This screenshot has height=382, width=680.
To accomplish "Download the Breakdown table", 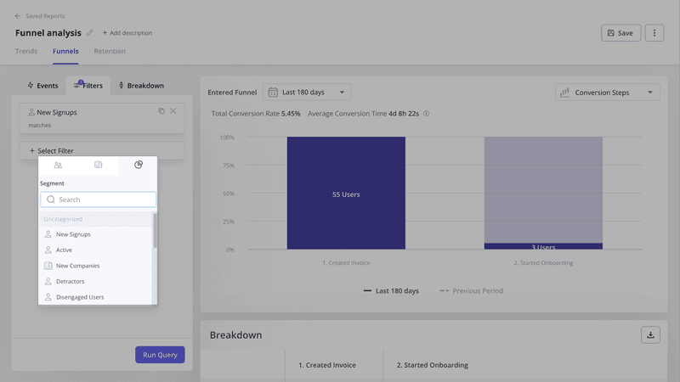I will pyautogui.click(x=650, y=334).
